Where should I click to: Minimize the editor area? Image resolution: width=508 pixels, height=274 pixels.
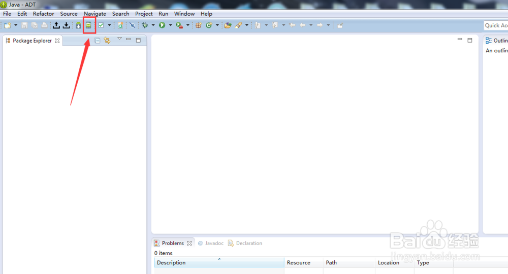[x=460, y=39]
